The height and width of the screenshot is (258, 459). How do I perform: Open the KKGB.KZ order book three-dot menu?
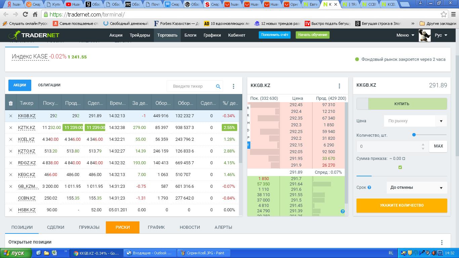[339, 86]
